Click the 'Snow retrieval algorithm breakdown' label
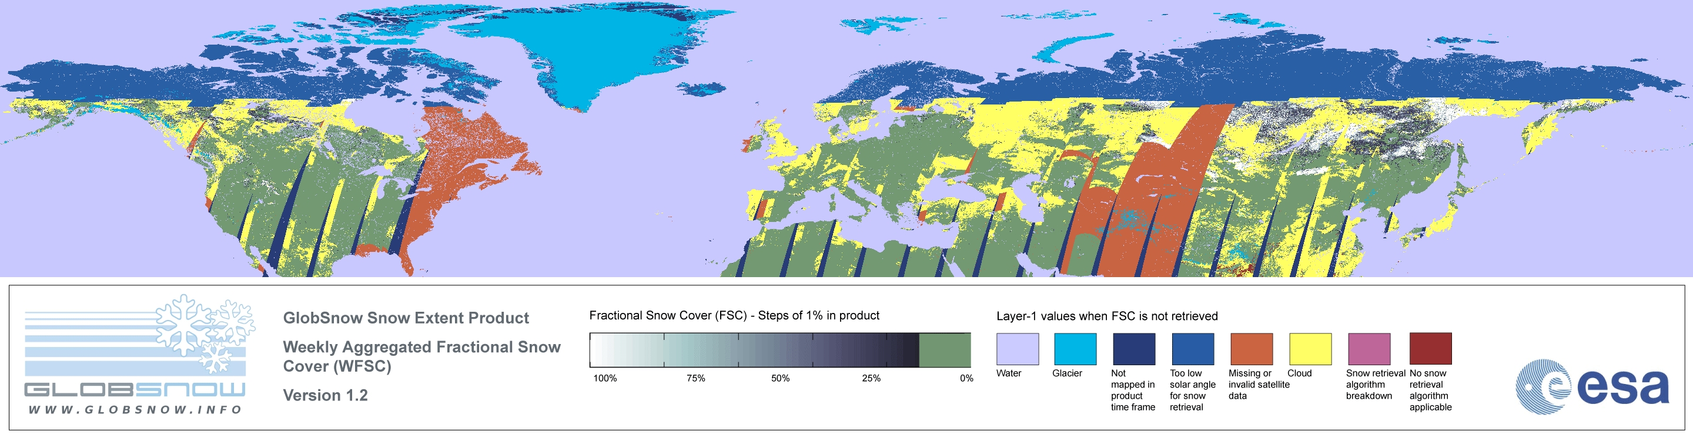Screen dimensions: 1693x438 pyautogui.click(x=1375, y=384)
